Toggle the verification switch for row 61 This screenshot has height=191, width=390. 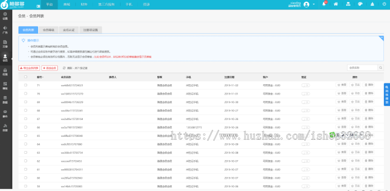pos(305,169)
